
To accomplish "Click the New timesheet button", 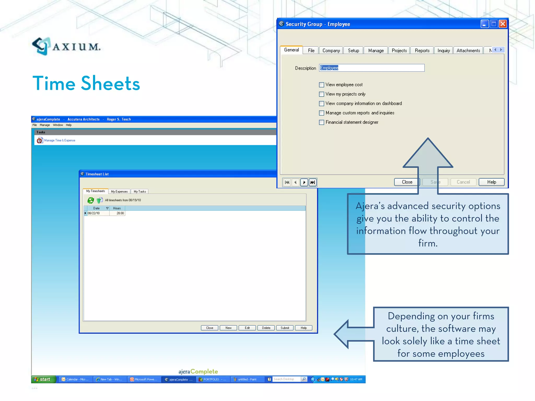I will (x=228, y=328).
